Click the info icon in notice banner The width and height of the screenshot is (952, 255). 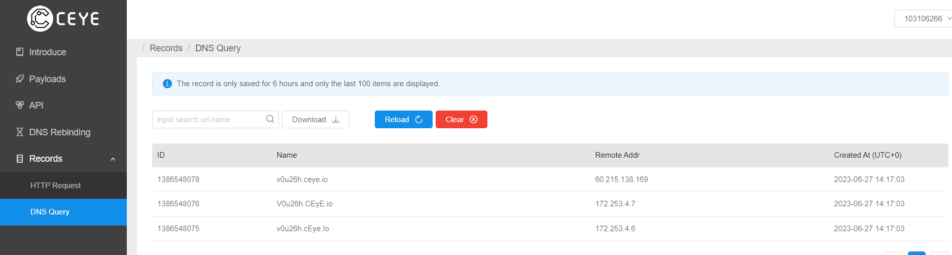point(167,84)
